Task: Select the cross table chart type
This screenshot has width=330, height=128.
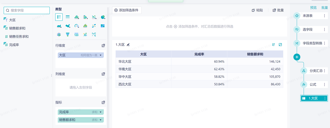Action: [x=59, y=17]
